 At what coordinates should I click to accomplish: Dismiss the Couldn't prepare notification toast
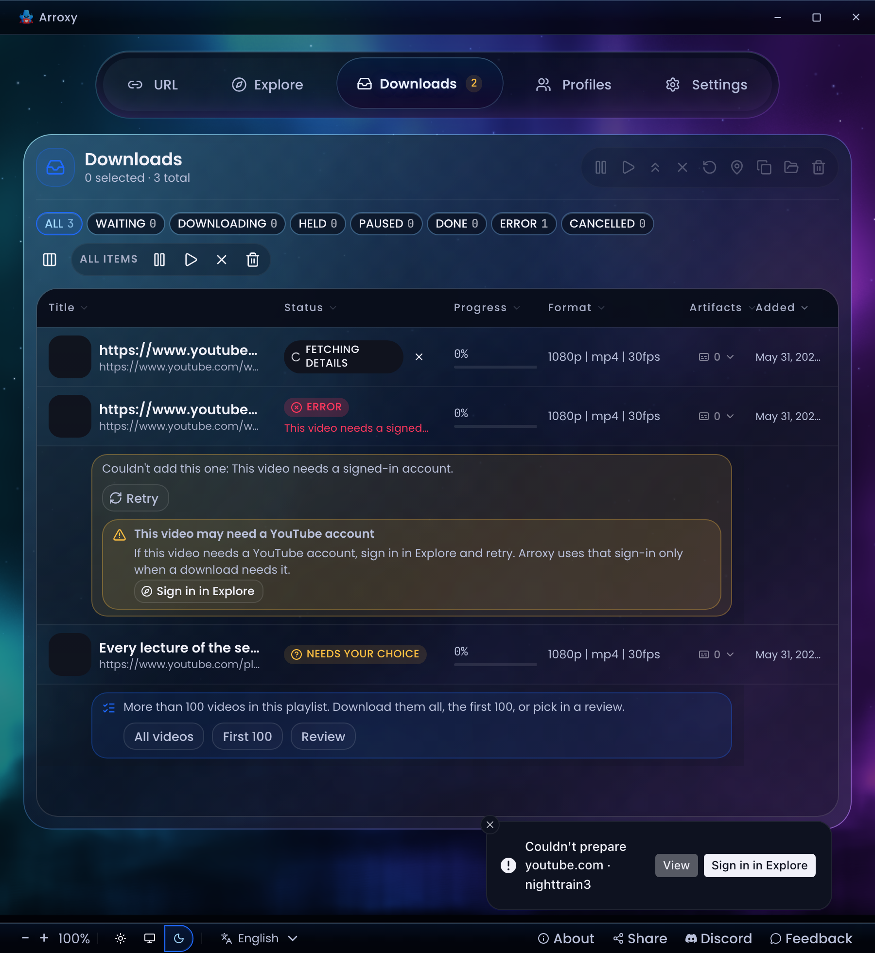(490, 825)
